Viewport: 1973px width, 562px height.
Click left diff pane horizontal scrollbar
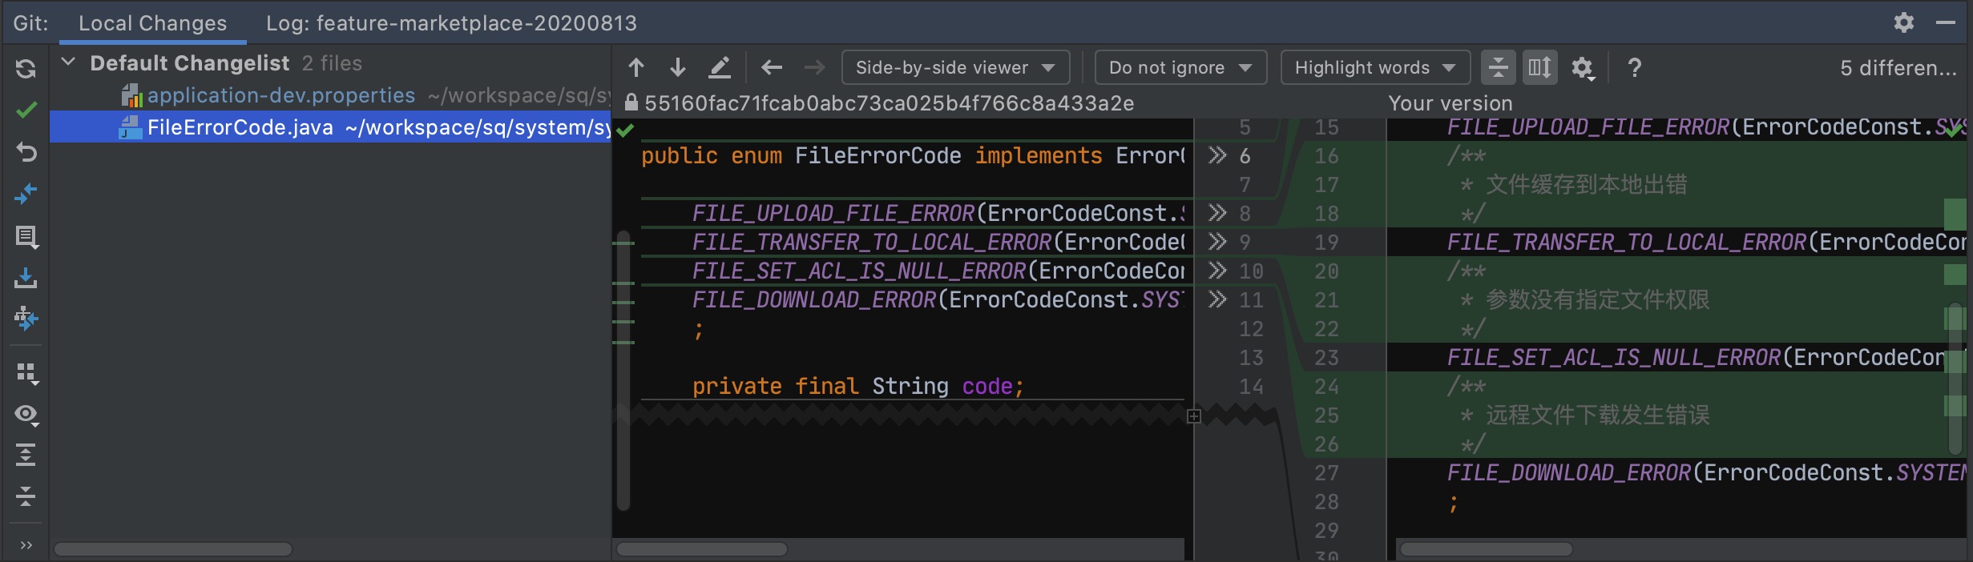point(702,549)
